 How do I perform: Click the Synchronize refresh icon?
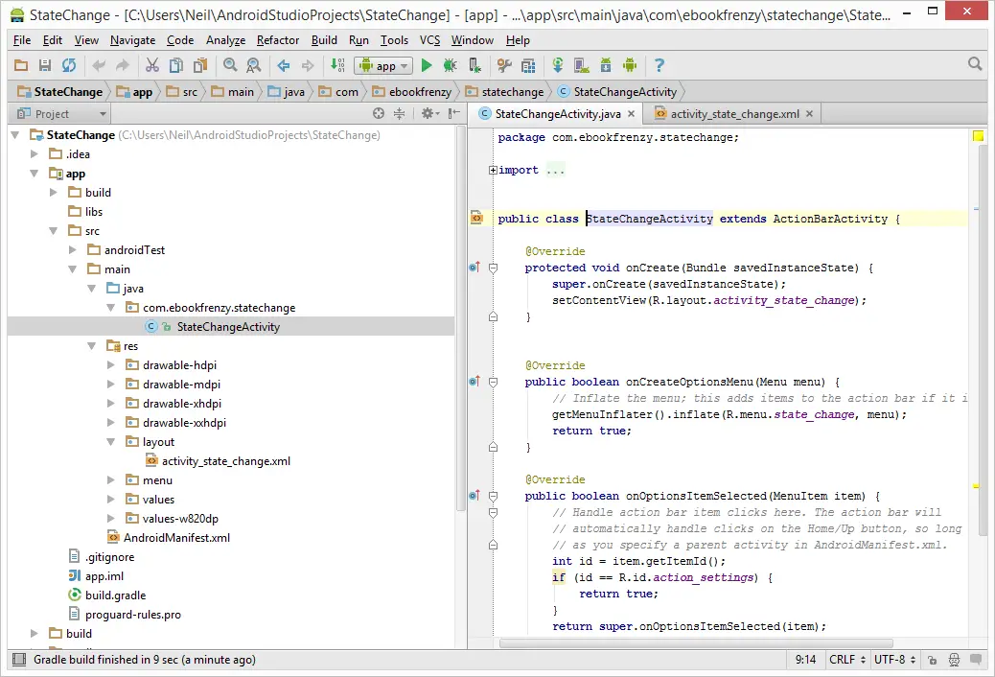(x=69, y=65)
